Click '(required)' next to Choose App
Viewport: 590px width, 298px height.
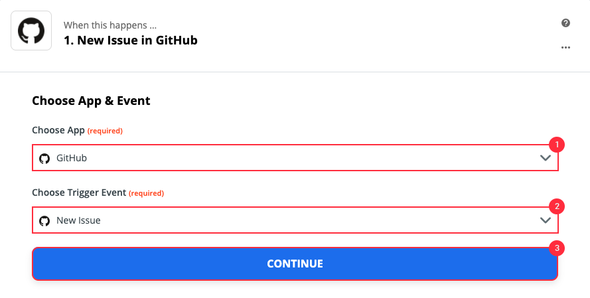pos(105,131)
